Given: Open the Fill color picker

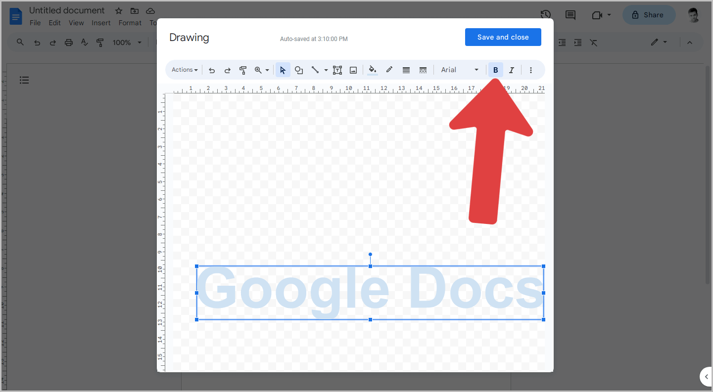Looking at the screenshot, I should click(x=373, y=70).
